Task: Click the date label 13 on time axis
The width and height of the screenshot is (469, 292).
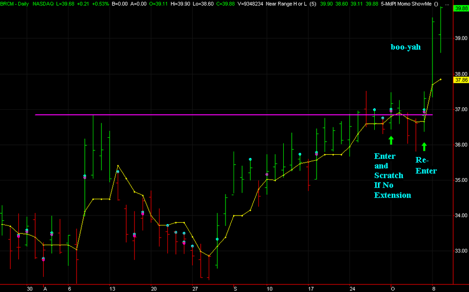Action: click(112, 289)
